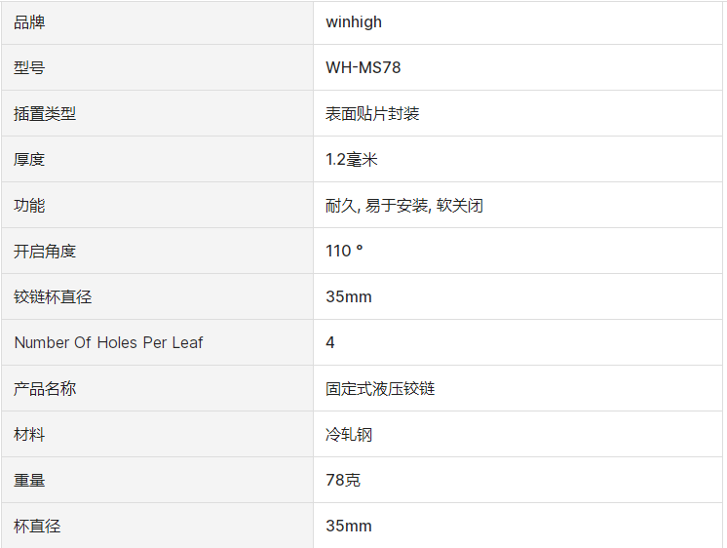Click the 型号 row label
Screen dimensions: 727x548
tap(29, 68)
